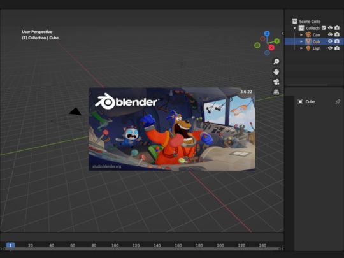
Task: Toggle Collection render camera icon
Action: pos(337,28)
